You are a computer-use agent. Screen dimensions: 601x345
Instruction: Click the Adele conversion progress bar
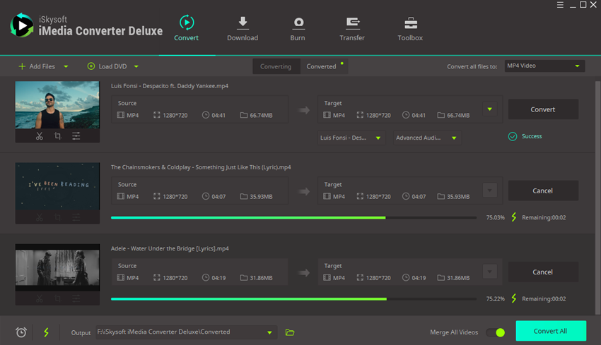coord(293,298)
